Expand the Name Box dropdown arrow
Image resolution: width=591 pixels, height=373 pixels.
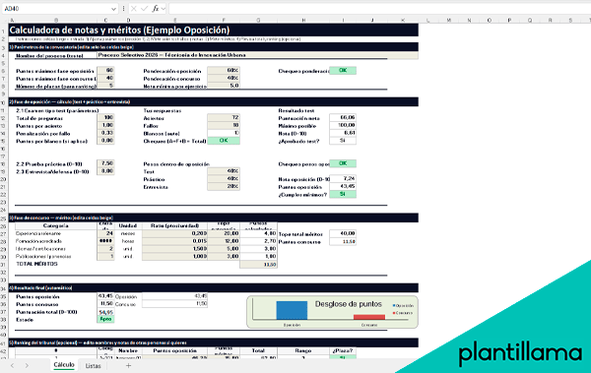[x=113, y=9]
